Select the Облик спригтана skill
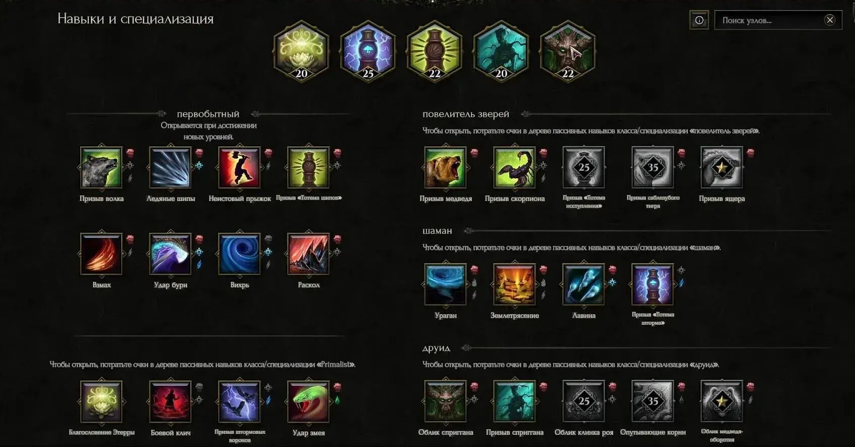855x447 pixels. 446,402
